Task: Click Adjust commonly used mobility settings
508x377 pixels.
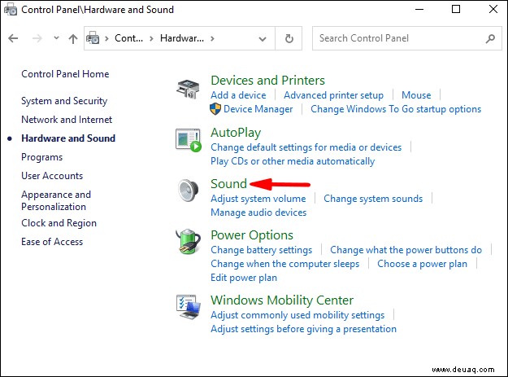Action: (297, 315)
